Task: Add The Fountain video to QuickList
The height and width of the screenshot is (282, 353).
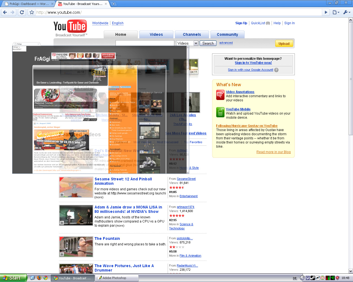Action: (62, 254)
